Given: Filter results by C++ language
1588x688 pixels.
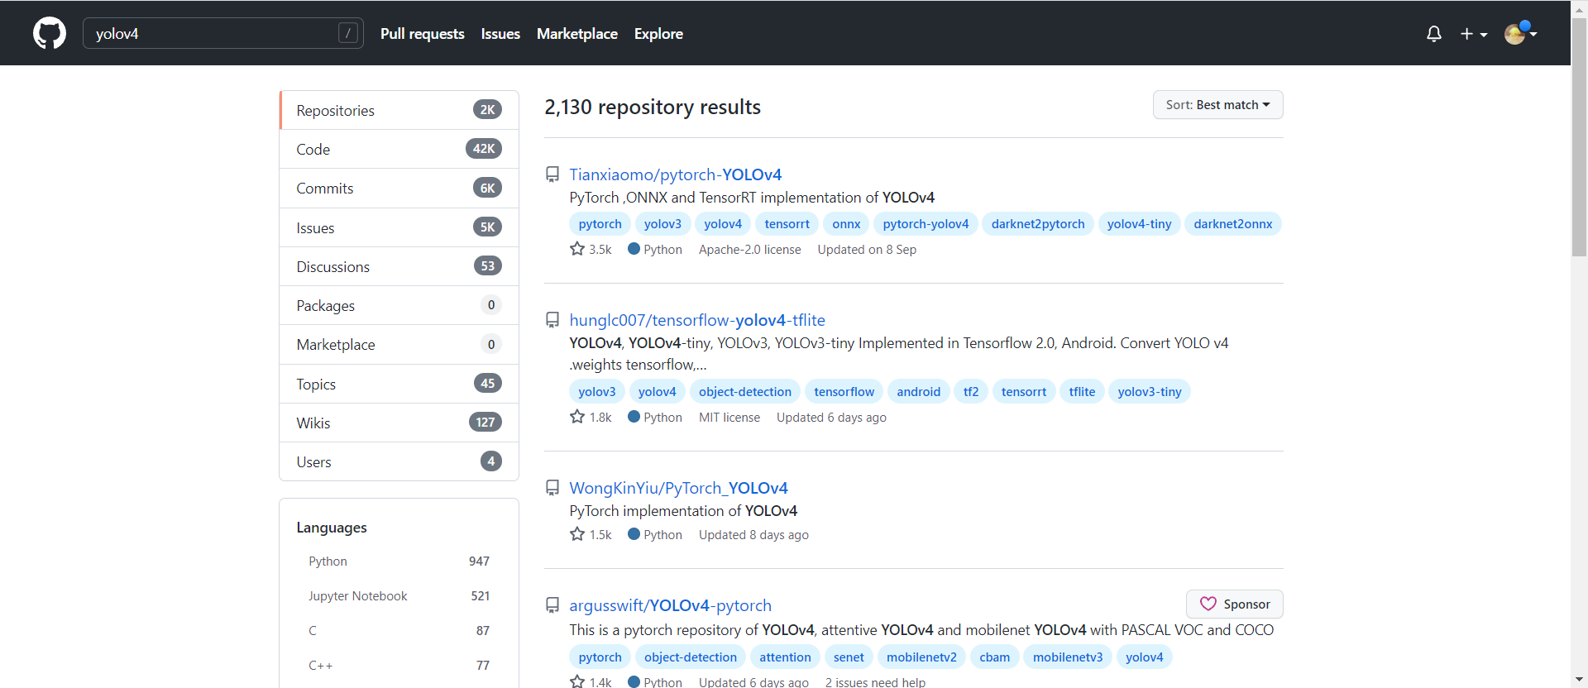Looking at the screenshot, I should point(399,666).
